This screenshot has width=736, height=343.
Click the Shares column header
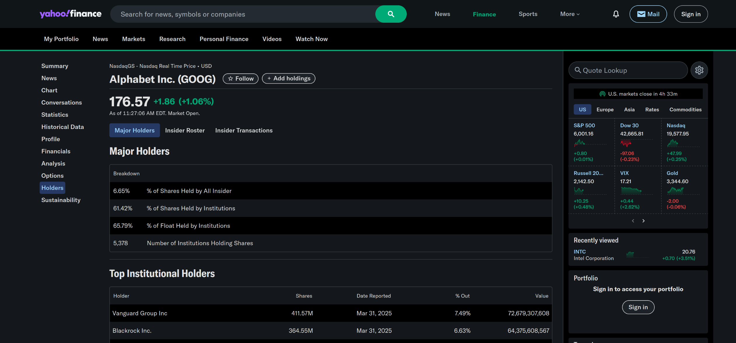[304, 296]
